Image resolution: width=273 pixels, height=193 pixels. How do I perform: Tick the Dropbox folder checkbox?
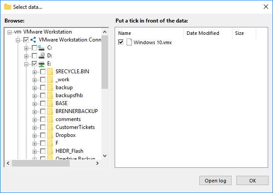tap(43, 135)
